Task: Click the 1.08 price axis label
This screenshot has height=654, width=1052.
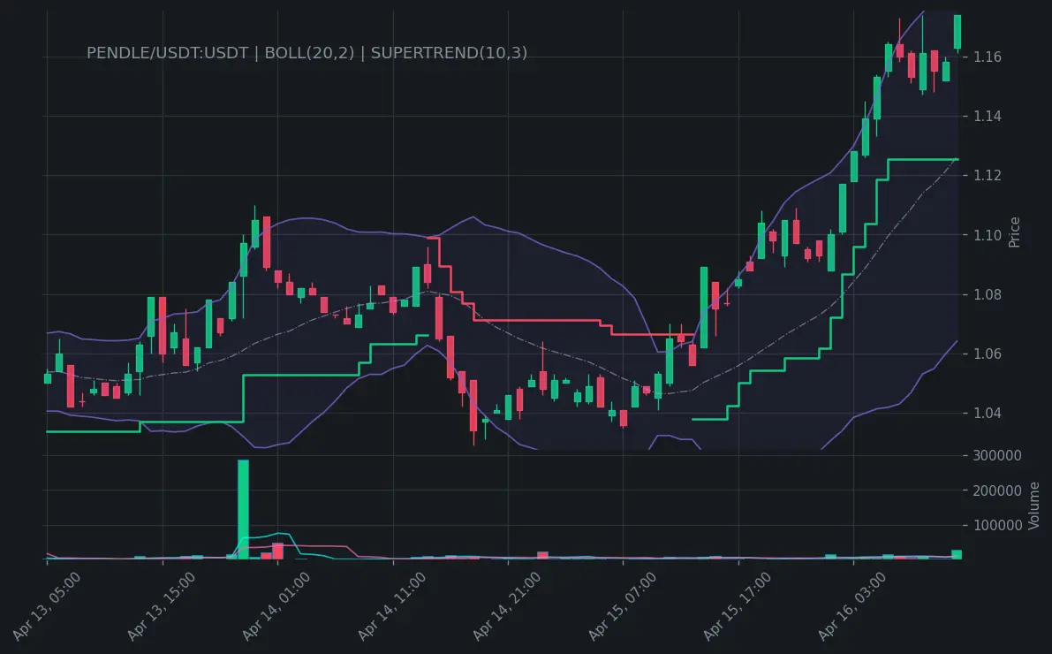Action: click(x=988, y=294)
